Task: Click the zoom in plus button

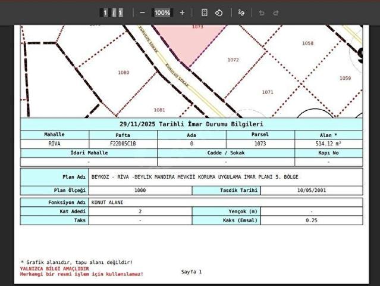Action: [182, 13]
